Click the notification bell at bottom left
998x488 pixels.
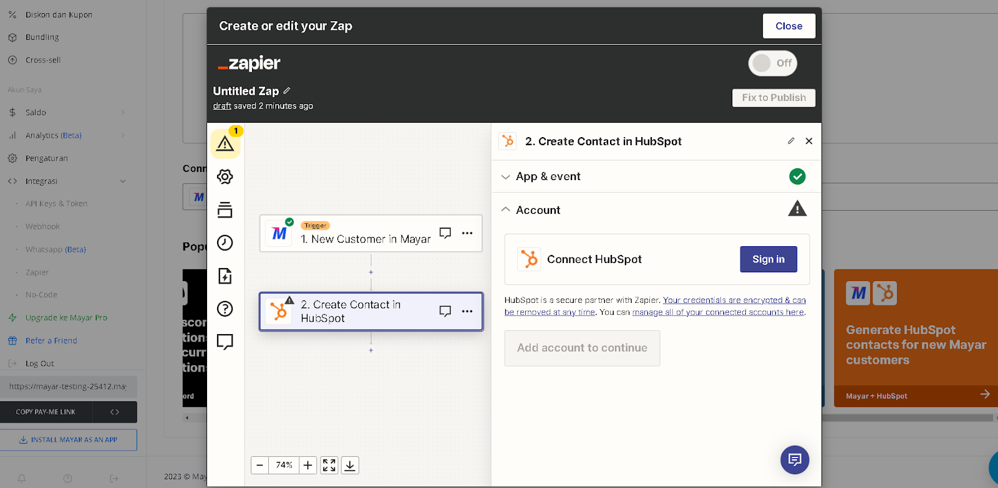point(22,479)
